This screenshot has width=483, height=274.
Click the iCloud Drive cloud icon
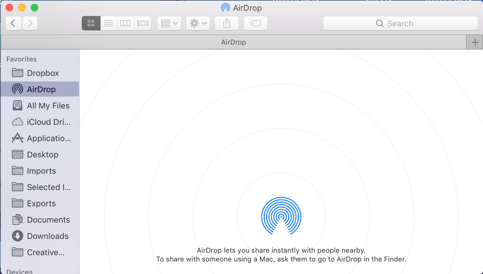point(18,122)
